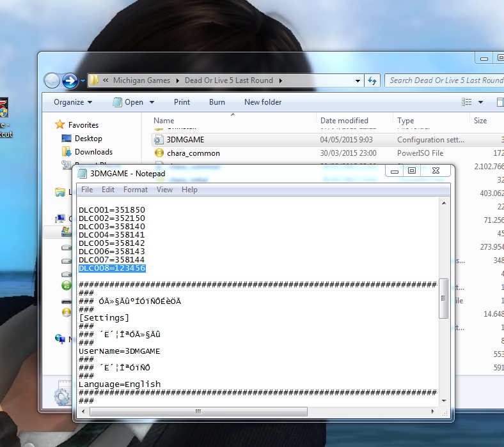
Task: Click the Forward navigation arrow in Explorer
Action: coord(70,81)
